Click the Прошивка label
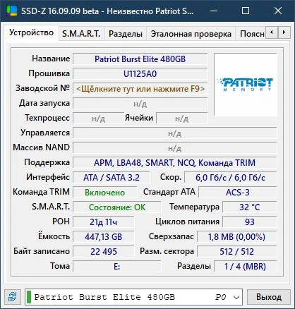This screenshot has height=309, width=295. (x=49, y=73)
